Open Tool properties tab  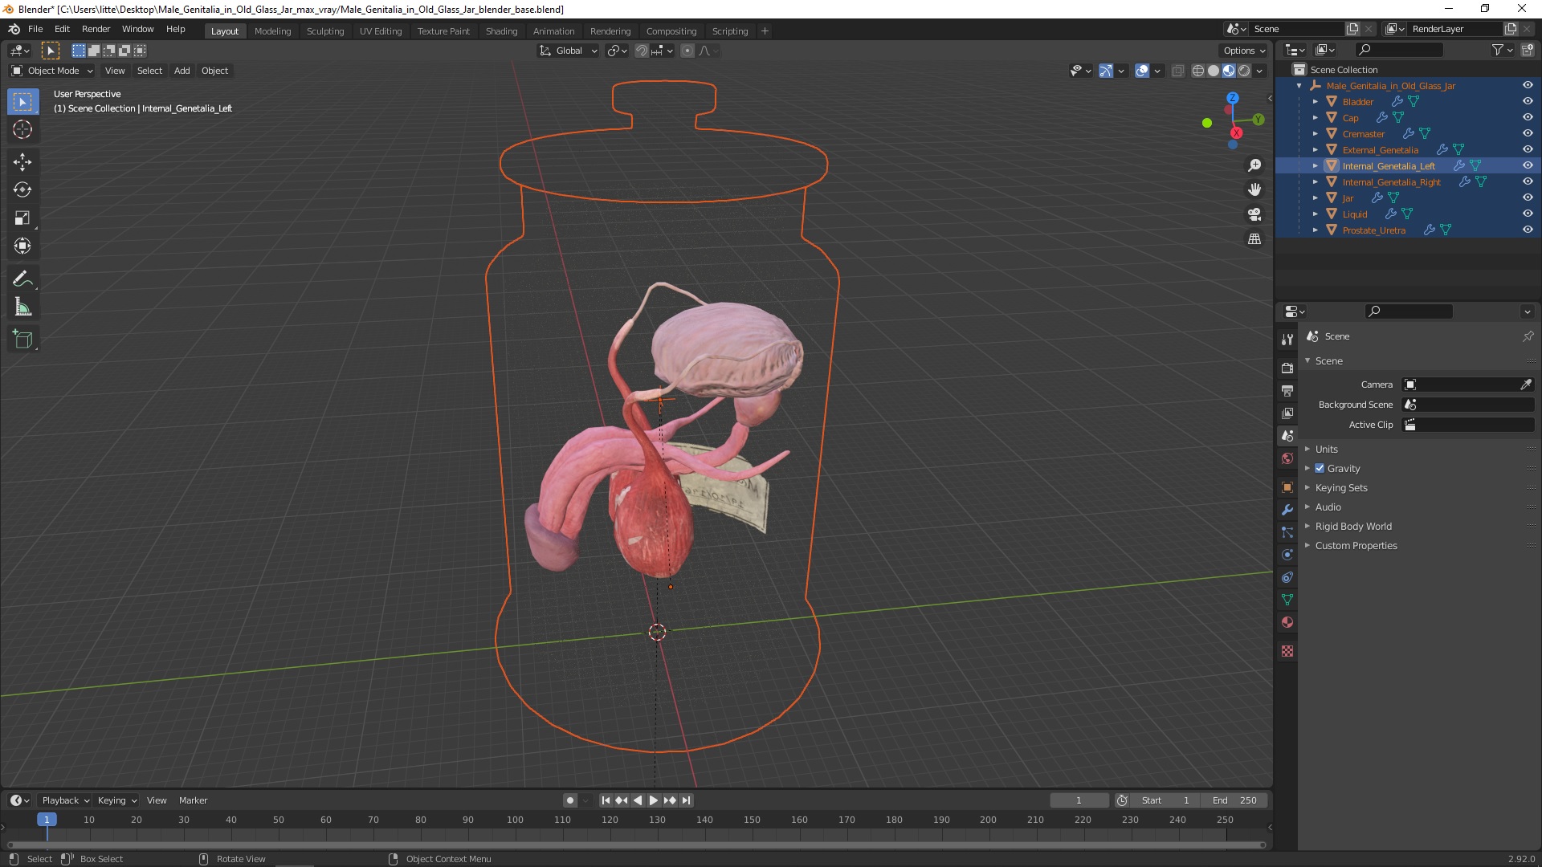(1287, 340)
